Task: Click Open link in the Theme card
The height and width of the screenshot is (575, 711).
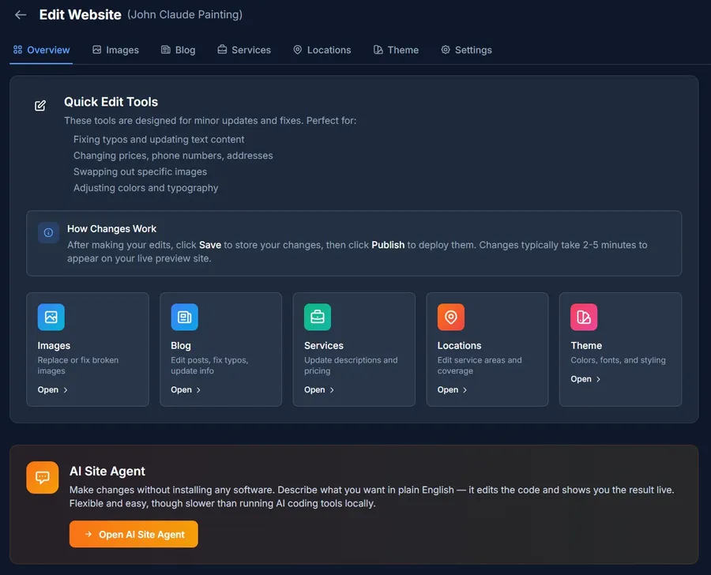Action: click(x=585, y=379)
